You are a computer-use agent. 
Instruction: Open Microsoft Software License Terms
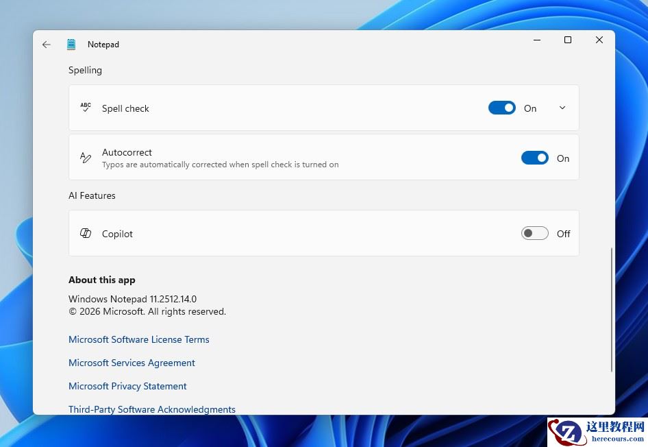click(138, 339)
